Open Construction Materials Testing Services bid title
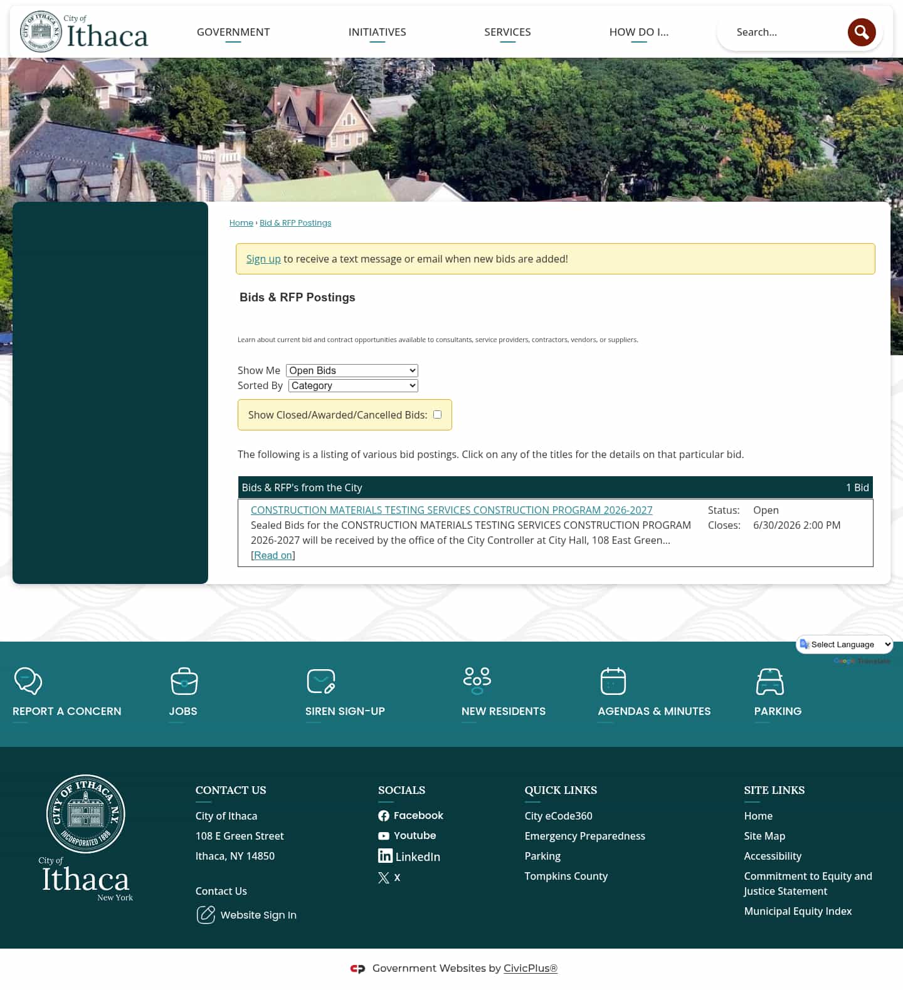Viewport: 903px width, 990px height. coord(451,510)
